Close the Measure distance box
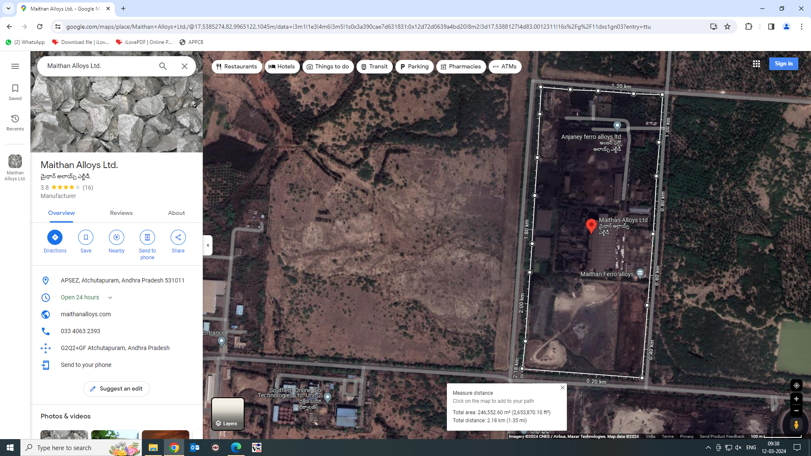811x456 pixels. 563,388
